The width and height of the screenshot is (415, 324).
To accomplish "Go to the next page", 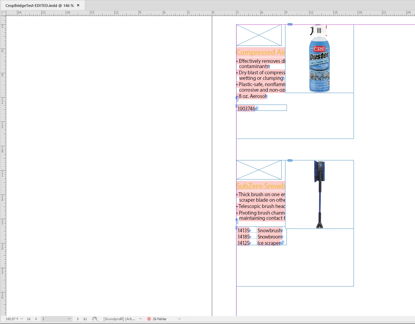I will (x=78, y=319).
